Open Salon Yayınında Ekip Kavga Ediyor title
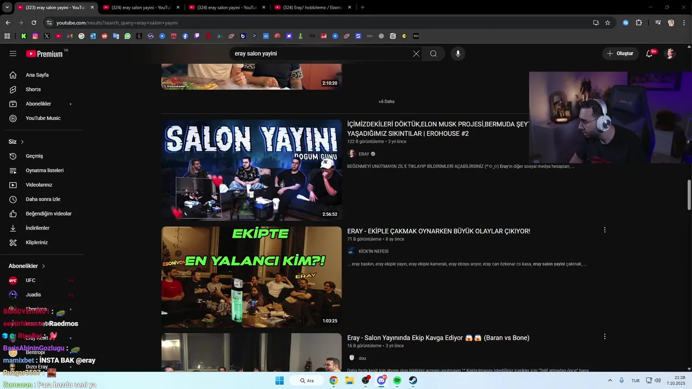This screenshot has height=389, width=692. point(438,338)
